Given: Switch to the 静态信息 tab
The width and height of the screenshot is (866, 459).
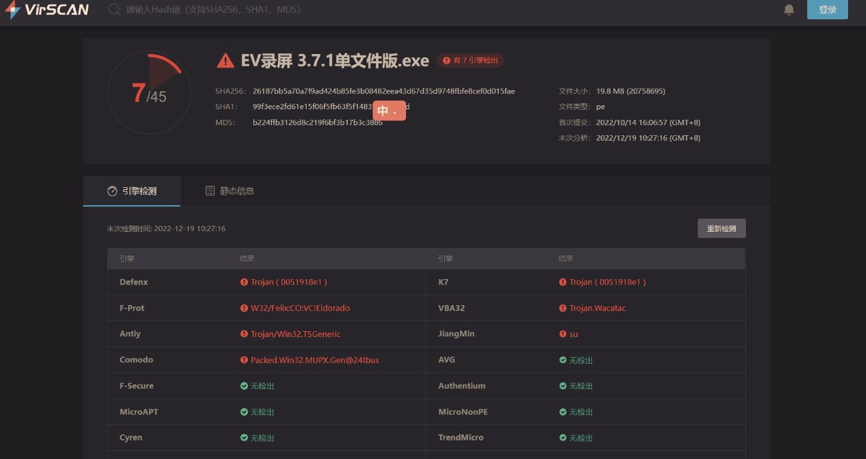Looking at the screenshot, I should point(229,191).
